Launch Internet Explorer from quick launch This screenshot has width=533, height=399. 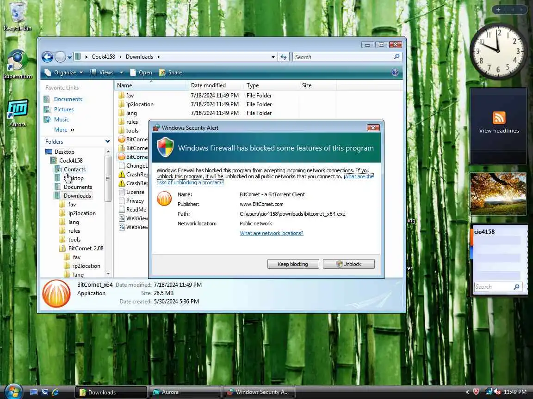click(x=56, y=392)
